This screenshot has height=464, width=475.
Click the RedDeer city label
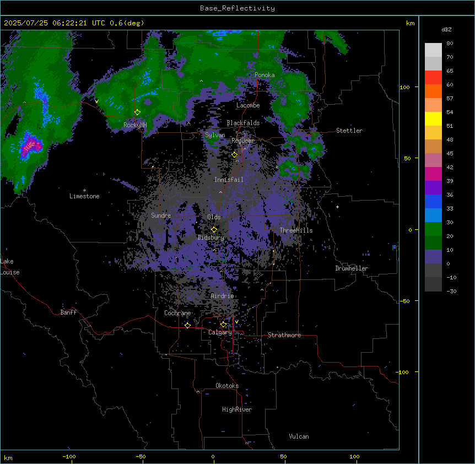pyautogui.click(x=243, y=141)
